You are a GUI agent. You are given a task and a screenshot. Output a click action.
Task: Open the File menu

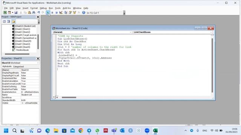coord(6,8)
